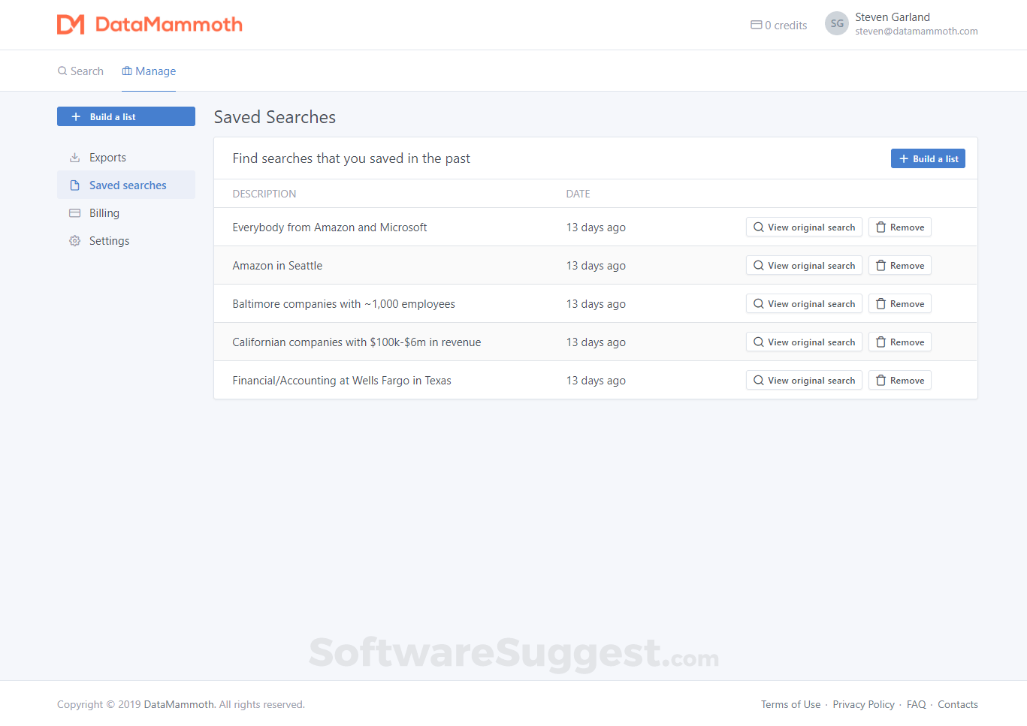Open the Terms of Use link
1027x726 pixels.
pos(790,704)
